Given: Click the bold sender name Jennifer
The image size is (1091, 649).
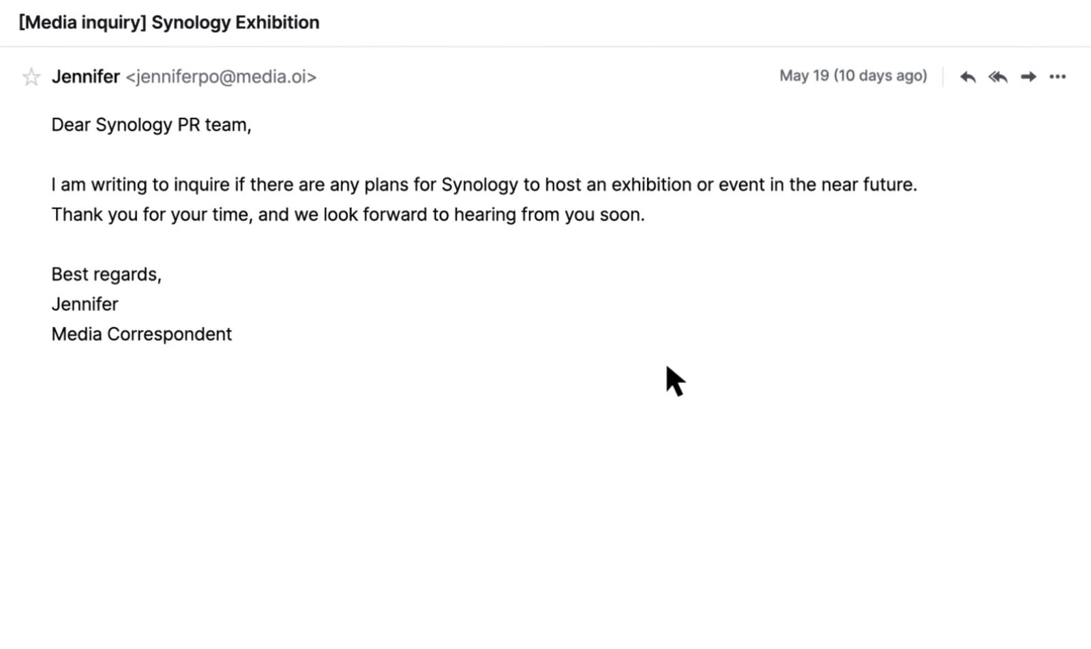Looking at the screenshot, I should point(86,76).
